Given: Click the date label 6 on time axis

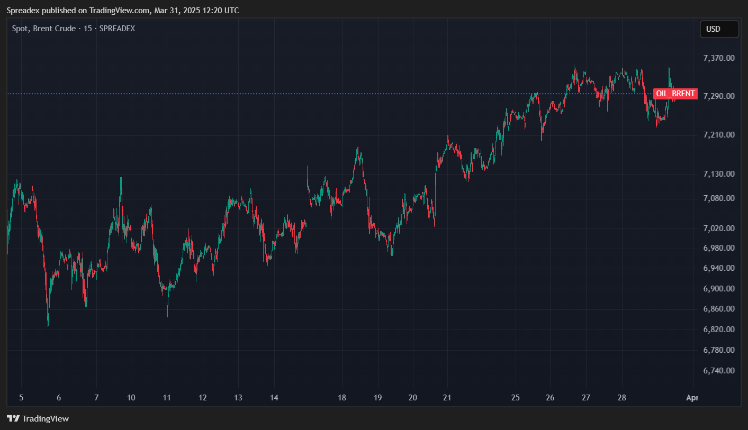Looking at the screenshot, I should (x=59, y=398).
